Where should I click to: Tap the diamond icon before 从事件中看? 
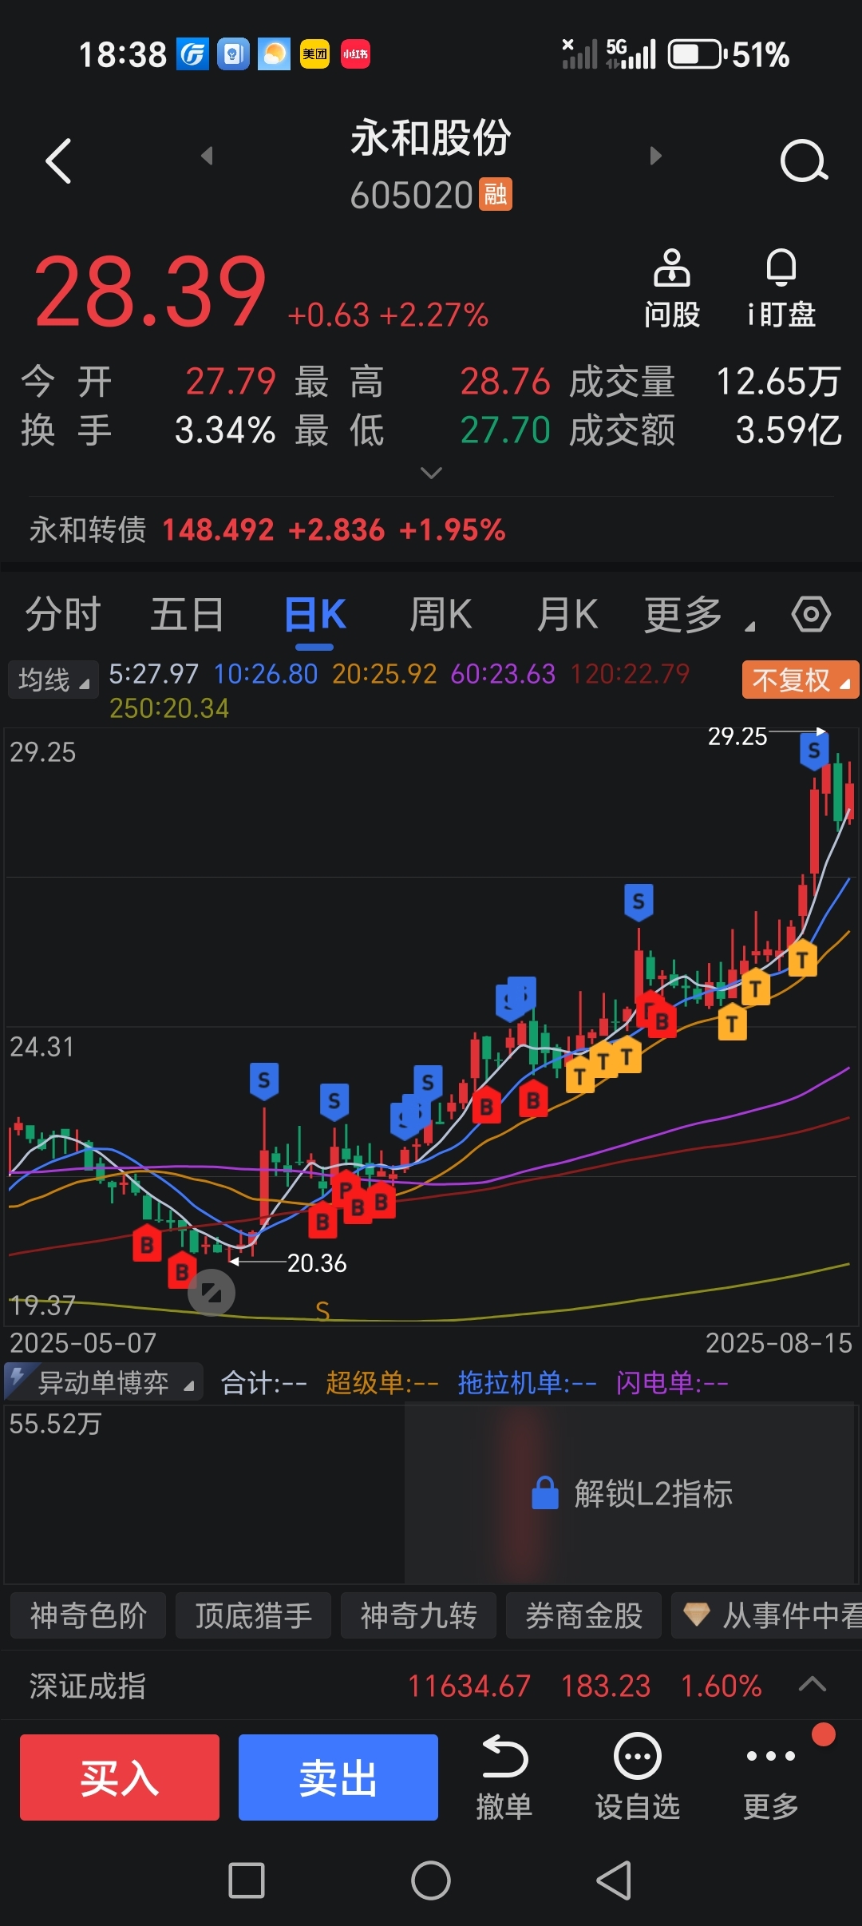(696, 1615)
